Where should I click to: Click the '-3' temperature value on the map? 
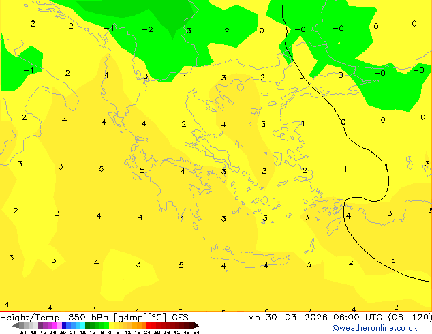pyautogui.click(x=186, y=31)
